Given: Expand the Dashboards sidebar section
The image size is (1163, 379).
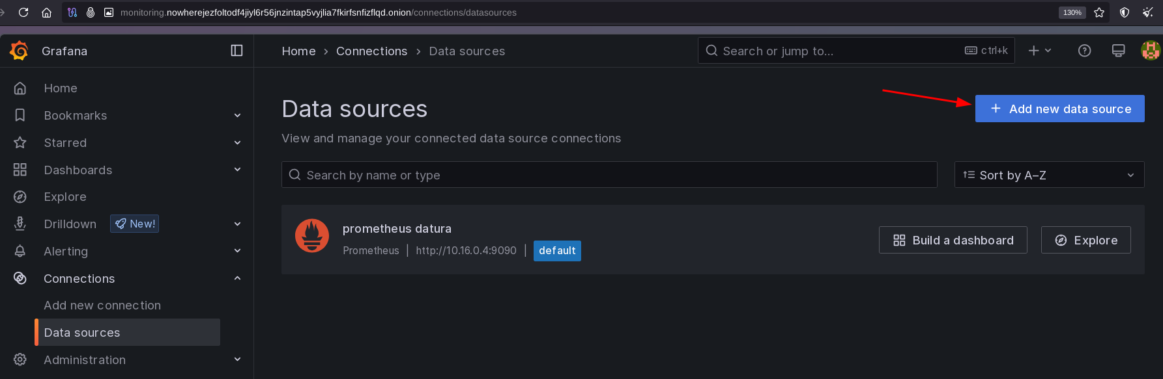Looking at the screenshot, I should [x=237, y=170].
